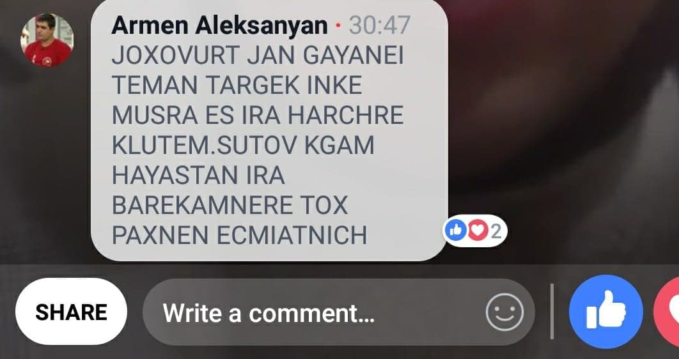Open the reaction count showing 2

496,231
